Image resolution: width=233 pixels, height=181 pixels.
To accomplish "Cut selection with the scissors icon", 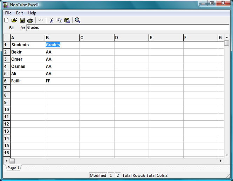I will pos(52,20).
